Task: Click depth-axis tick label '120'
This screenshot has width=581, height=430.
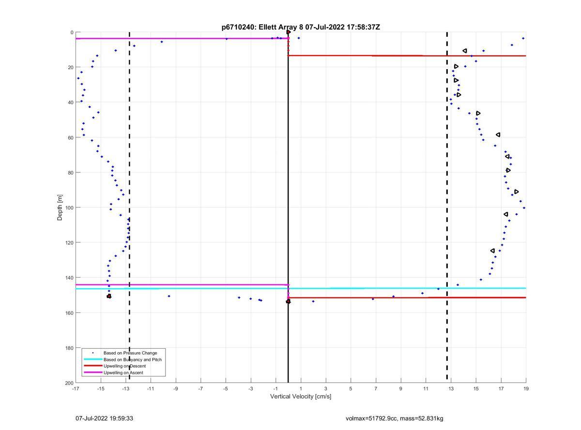Action: point(69,243)
